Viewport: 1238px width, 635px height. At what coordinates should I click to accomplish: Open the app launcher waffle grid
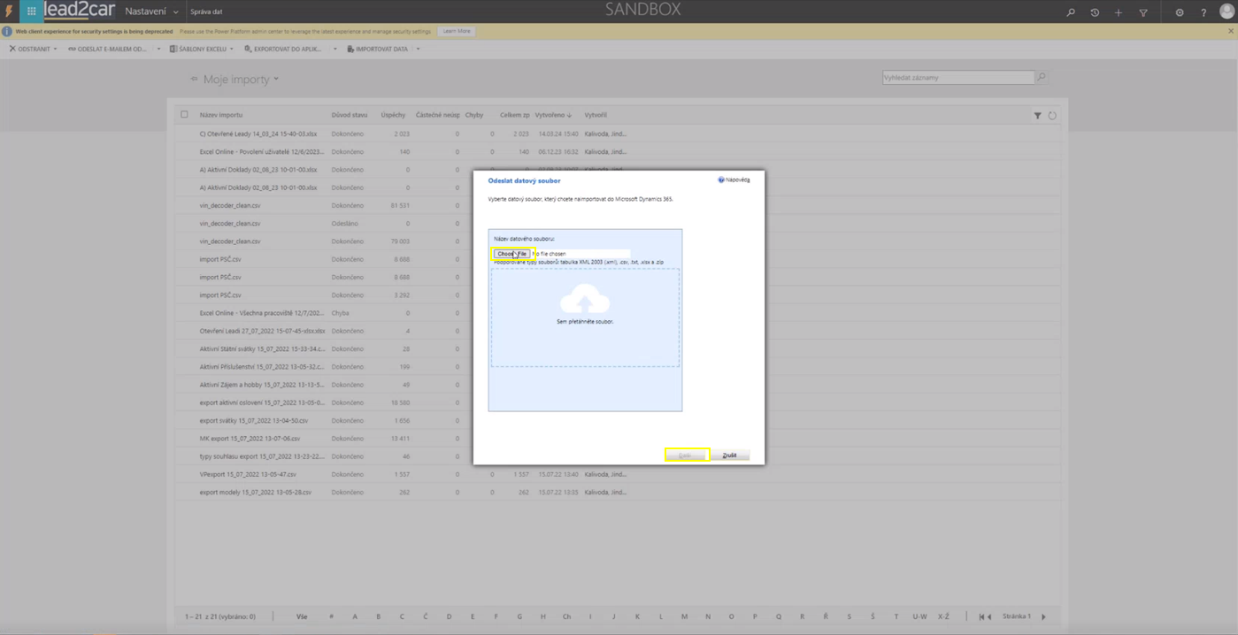click(31, 11)
